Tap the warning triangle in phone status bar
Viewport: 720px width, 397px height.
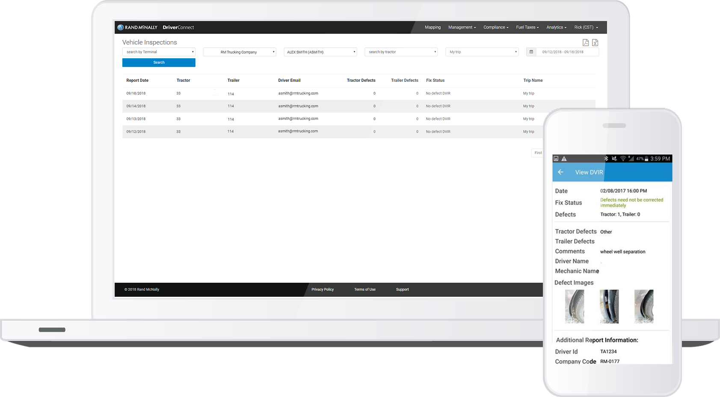564,159
